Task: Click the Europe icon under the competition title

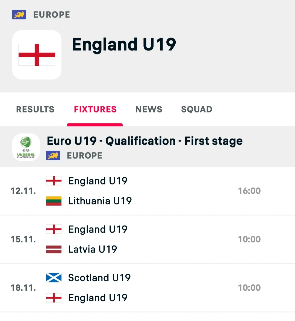Action: point(53,155)
